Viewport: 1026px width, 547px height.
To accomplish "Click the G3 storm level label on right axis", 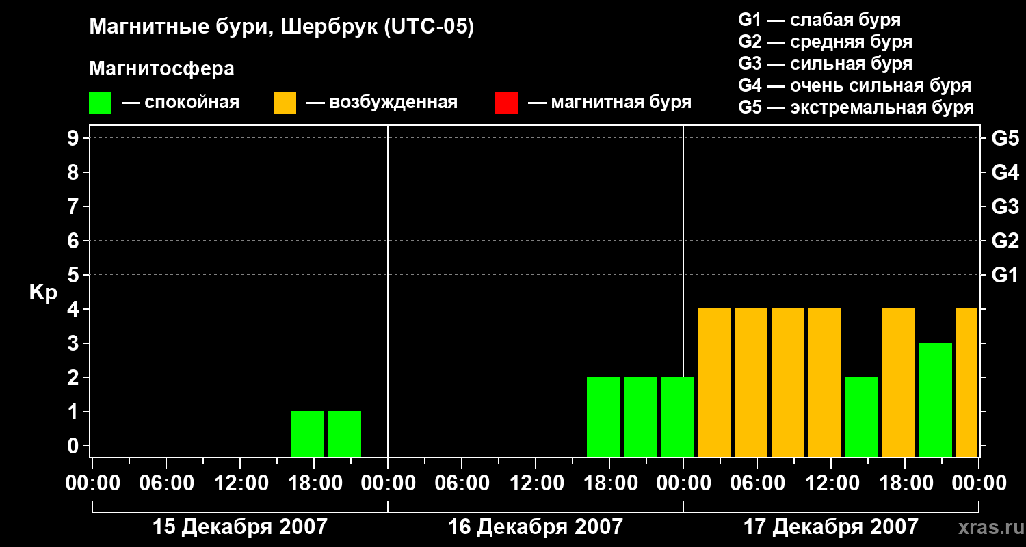I will tap(1005, 207).
